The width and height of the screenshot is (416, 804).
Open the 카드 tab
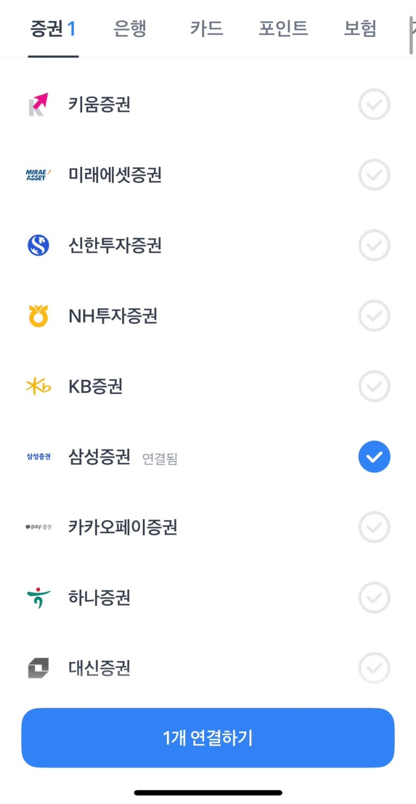[206, 28]
